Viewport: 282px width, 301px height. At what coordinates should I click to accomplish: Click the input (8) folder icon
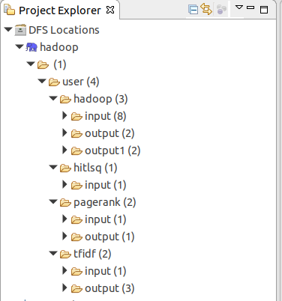76,116
